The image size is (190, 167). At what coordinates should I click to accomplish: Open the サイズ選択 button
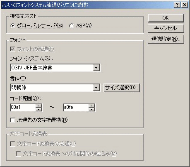122,88
